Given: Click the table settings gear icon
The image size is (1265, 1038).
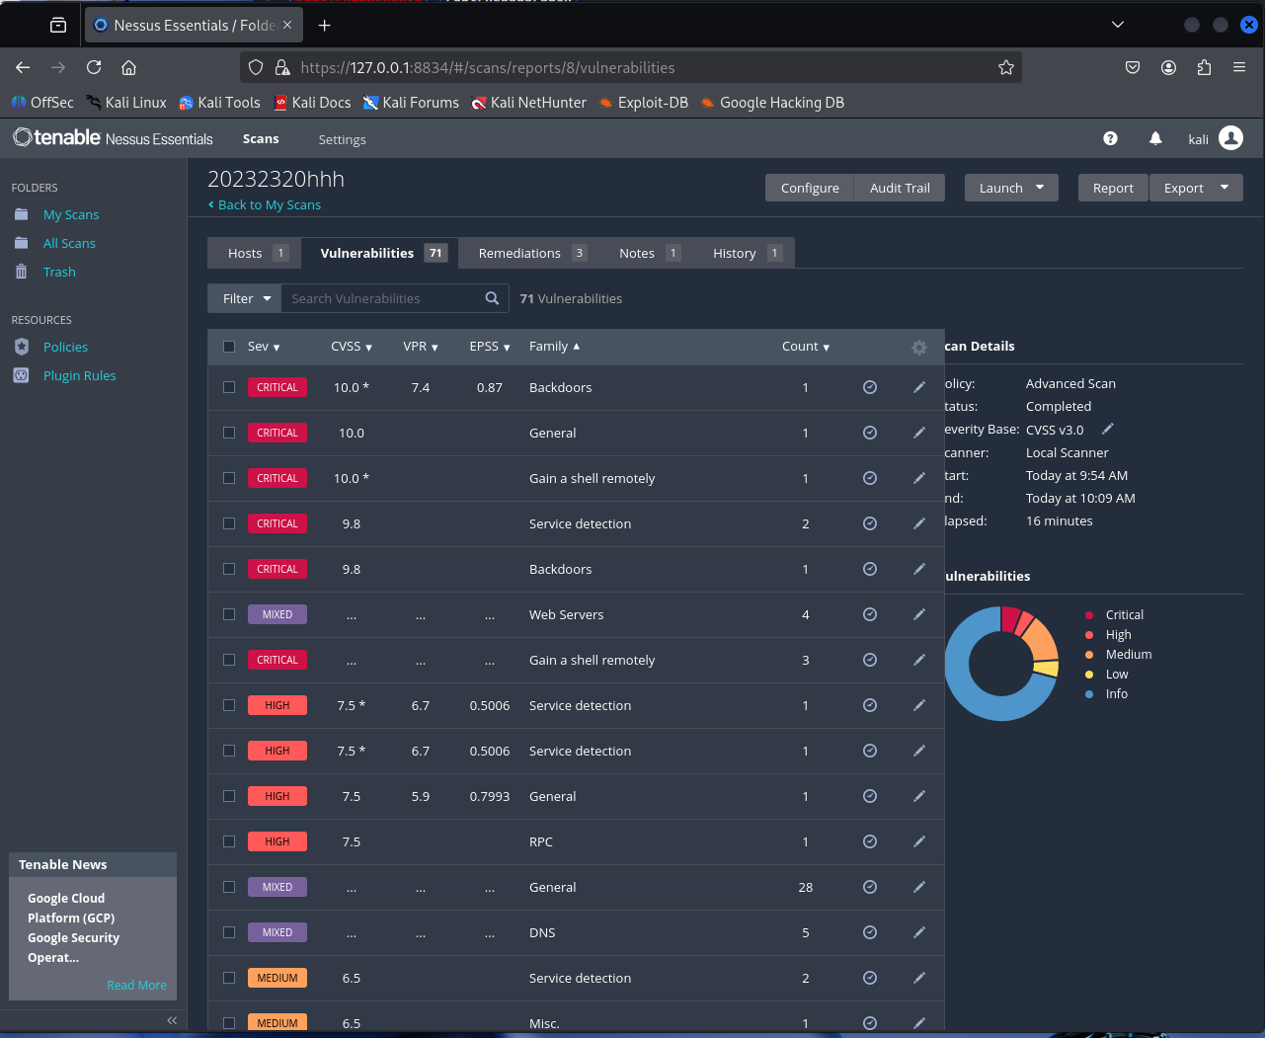Looking at the screenshot, I should [919, 348].
